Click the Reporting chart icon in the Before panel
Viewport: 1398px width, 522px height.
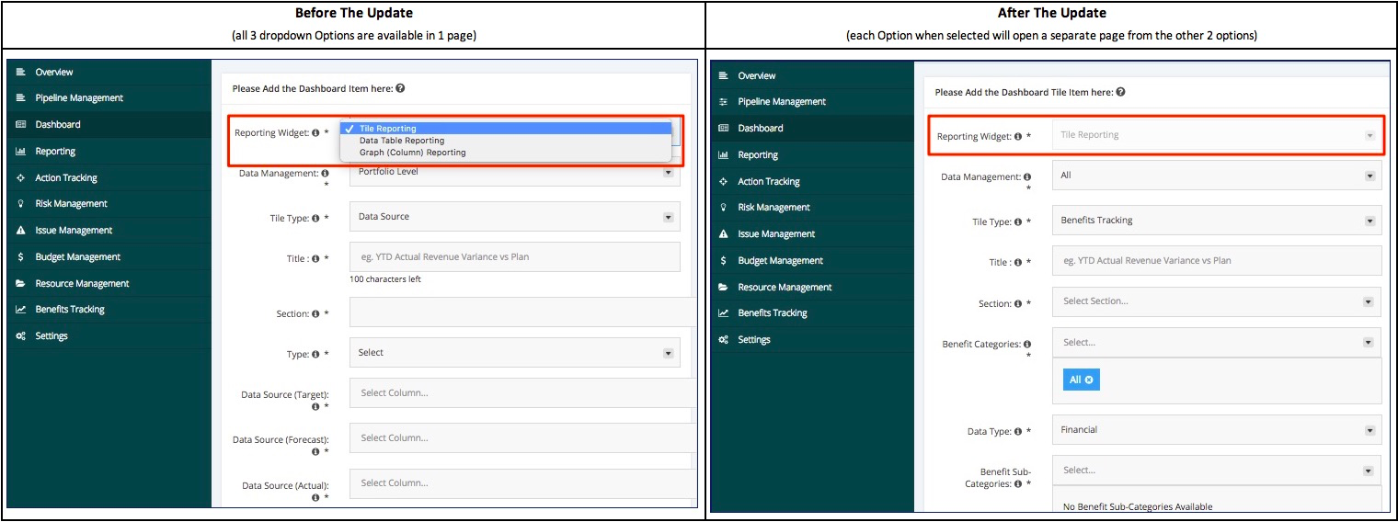point(20,151)
